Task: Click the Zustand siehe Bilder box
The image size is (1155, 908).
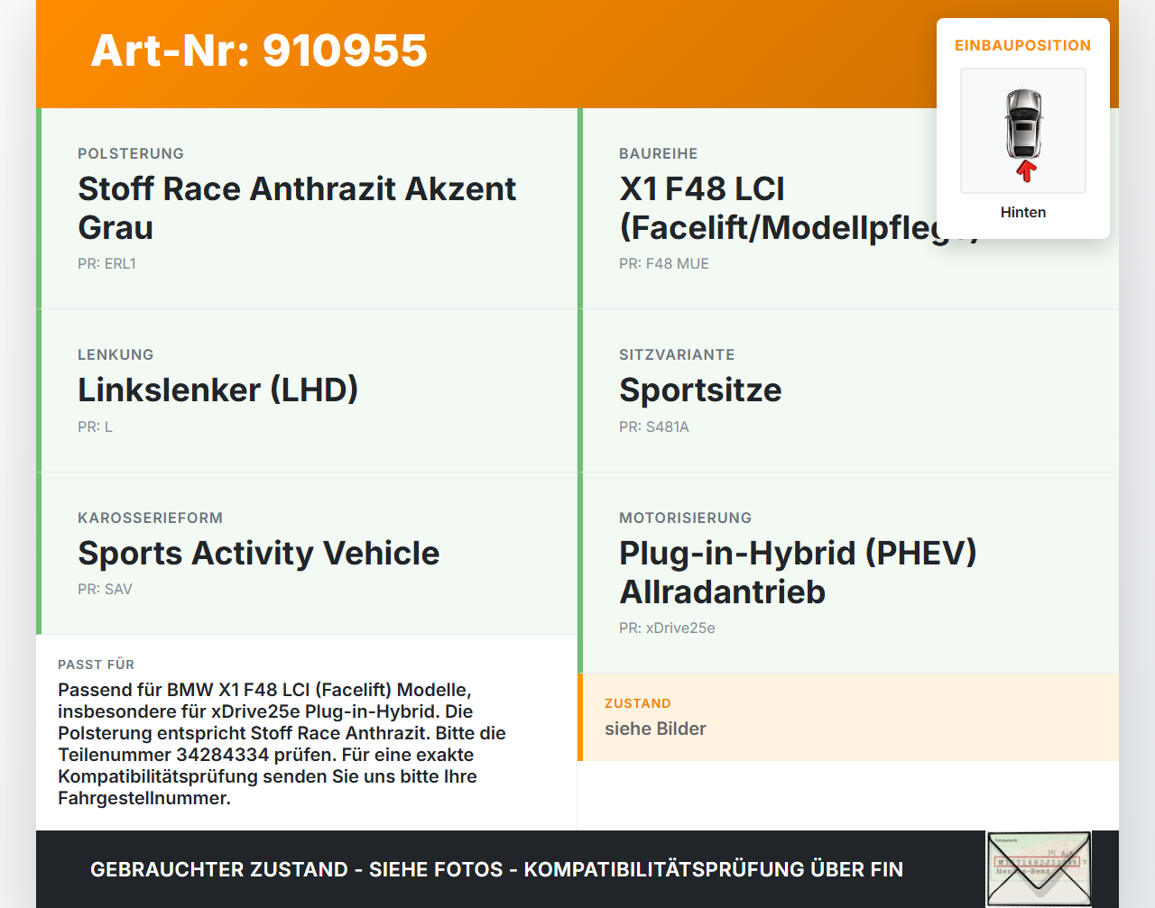Action: tap(848, 717)
